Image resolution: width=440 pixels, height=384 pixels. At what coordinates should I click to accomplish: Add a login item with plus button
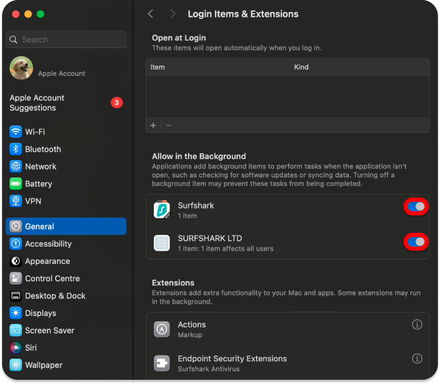tap(153, 125)
